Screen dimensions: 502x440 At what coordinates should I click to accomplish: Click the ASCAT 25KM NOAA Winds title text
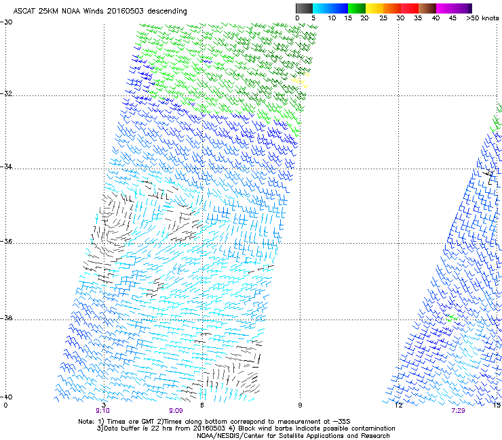pyautogui.click(x=100, y=11)
